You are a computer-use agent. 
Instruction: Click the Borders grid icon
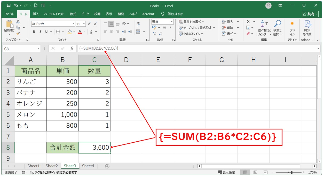pyautogui.click(x=58, y=32)
